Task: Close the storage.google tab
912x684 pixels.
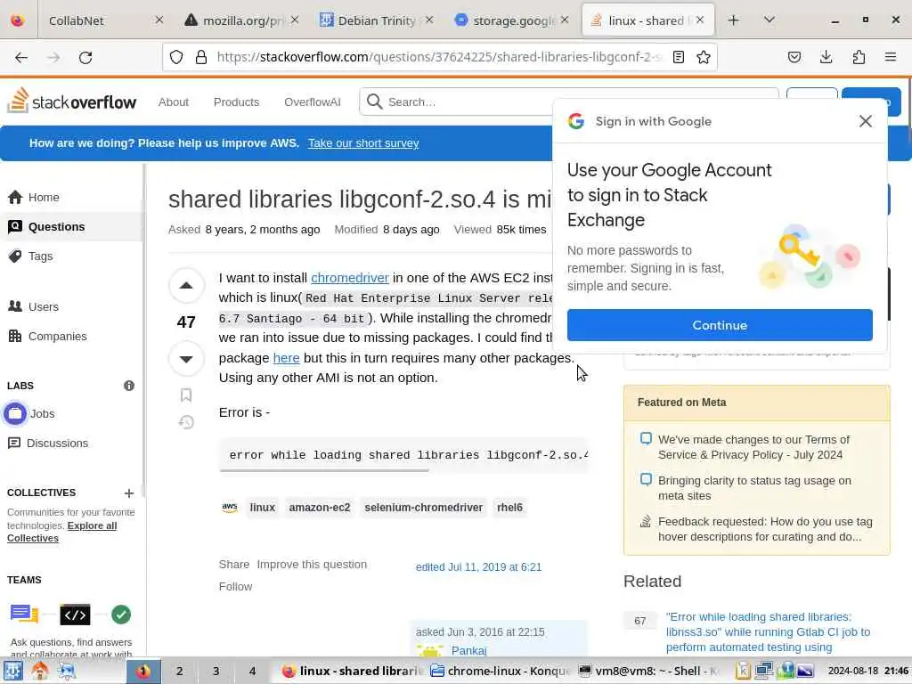Action: point(565,20)
